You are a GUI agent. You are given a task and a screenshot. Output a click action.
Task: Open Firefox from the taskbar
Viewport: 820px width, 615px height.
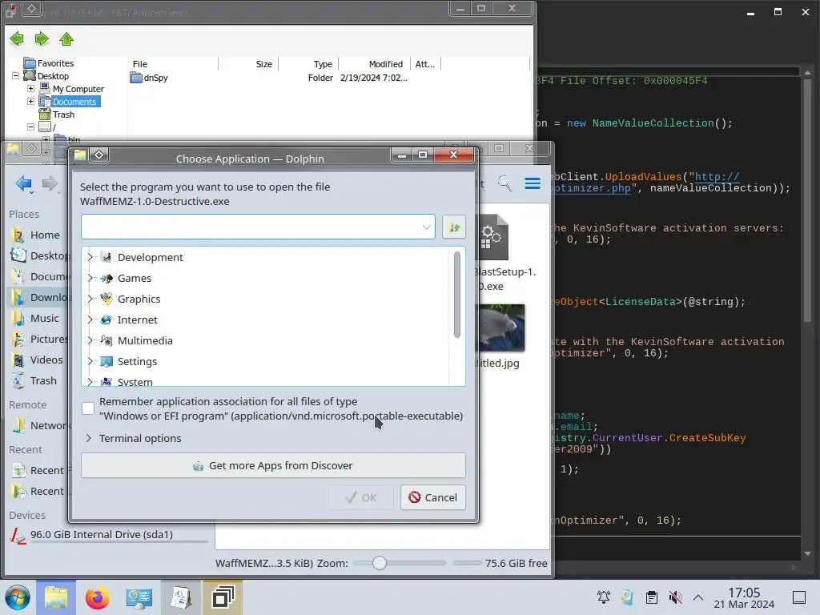(97, 597)
